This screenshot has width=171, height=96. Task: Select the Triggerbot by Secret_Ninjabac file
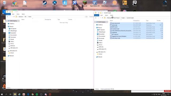point(119,36)
